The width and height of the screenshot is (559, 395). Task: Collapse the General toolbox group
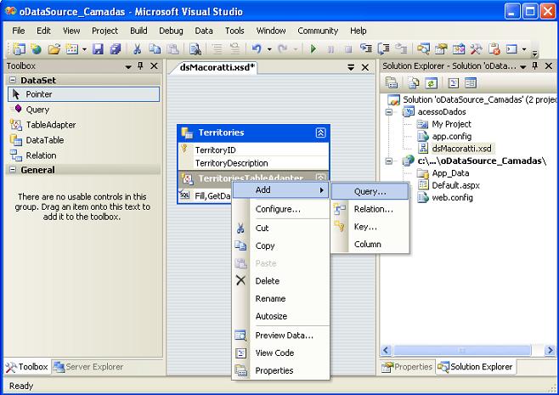tap(13, 170)
